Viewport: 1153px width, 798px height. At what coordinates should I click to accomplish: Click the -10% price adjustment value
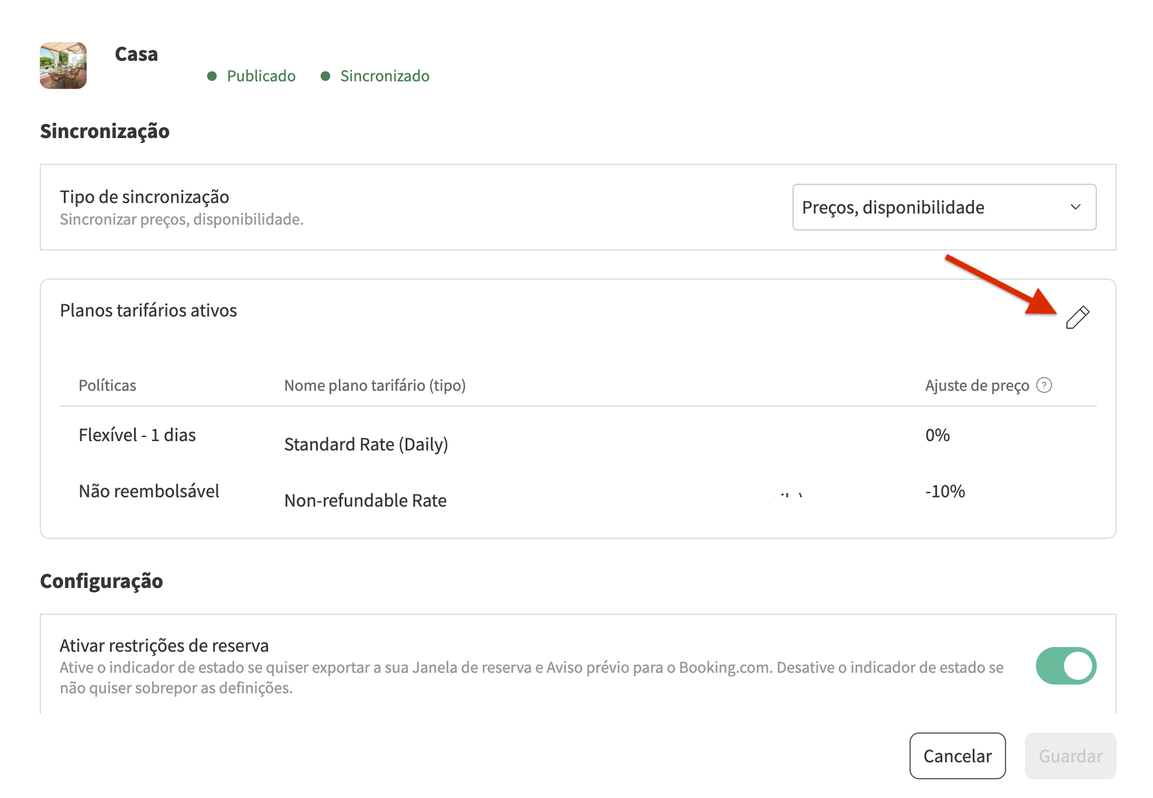(x=945, y=491)
